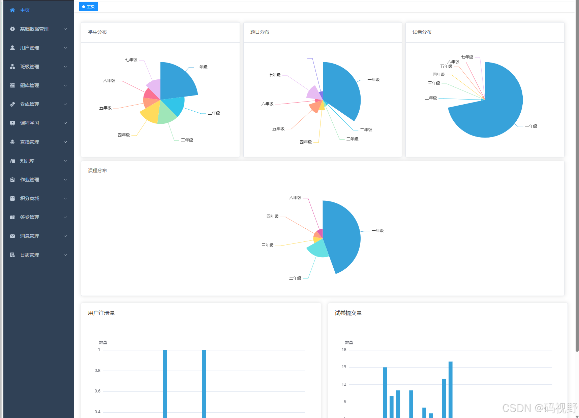The width and height of the screenshot is (579, 418).
Task: Open the 知识库 menu entry
Action: [39, 161]
